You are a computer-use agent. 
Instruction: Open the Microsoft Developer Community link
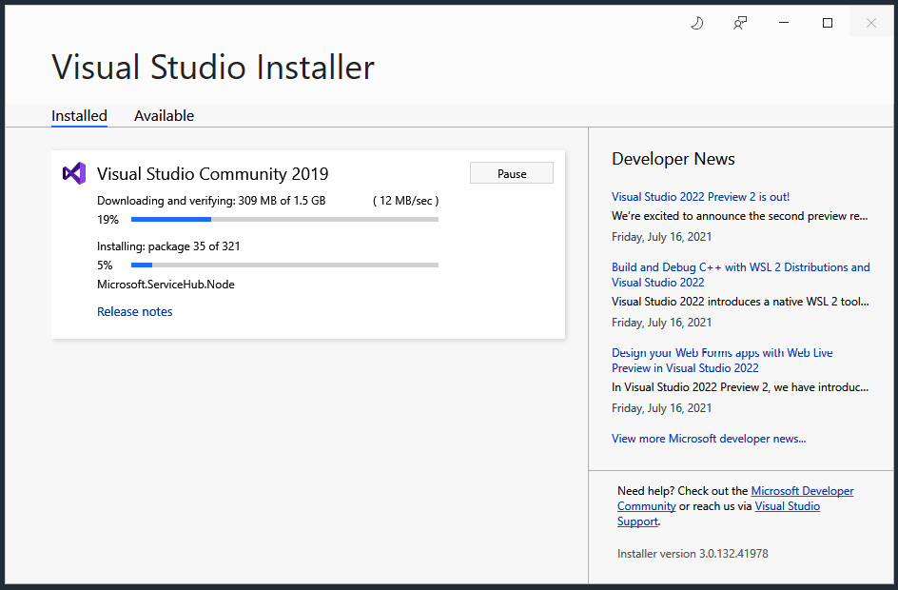(802, 491)
